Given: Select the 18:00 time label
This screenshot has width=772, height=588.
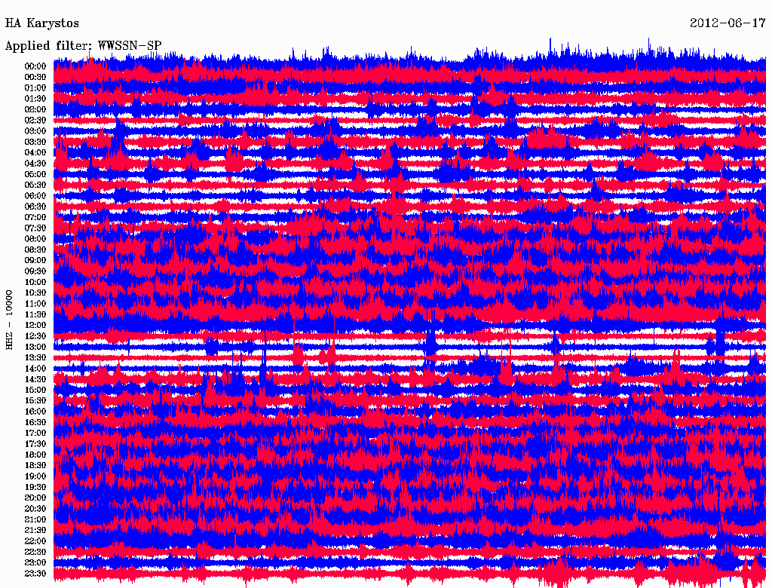Looking at the screenshot, I should 35,455.
